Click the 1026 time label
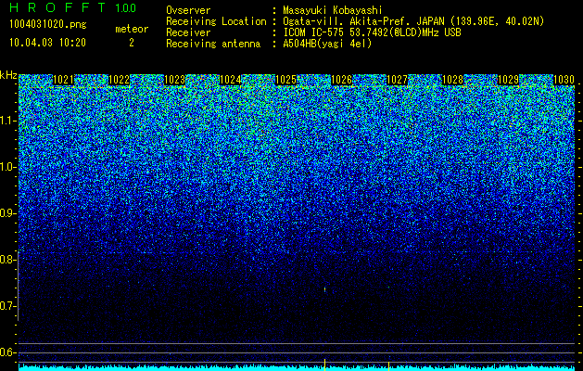The height and width of the screenshot is (371, 583). coord(341,80)
